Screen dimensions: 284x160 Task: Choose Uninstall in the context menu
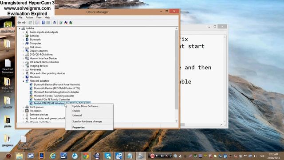pyautogui.click(x=89, y=116)
